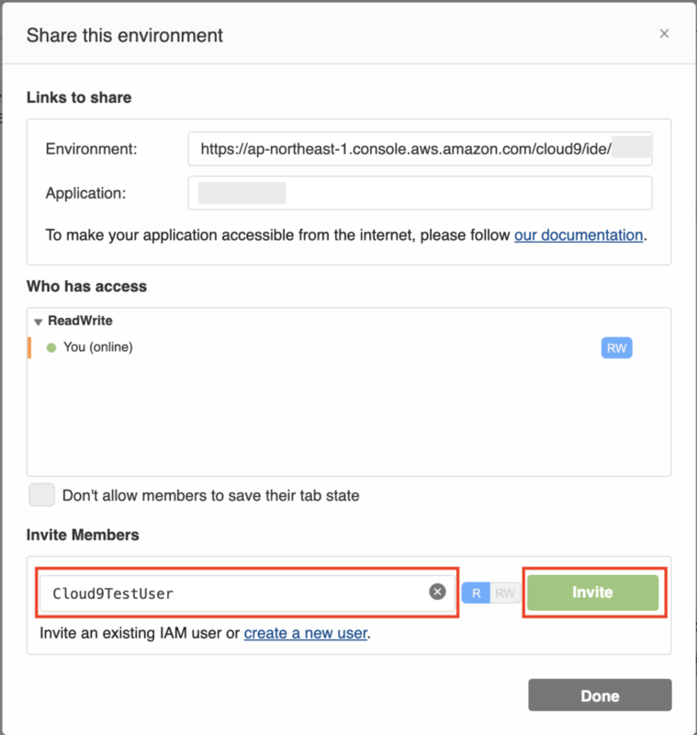This screenshot has width=697, height=735.
Task: Clear the Cloud9TestUser text with the X icon
Action: (438, 593)
